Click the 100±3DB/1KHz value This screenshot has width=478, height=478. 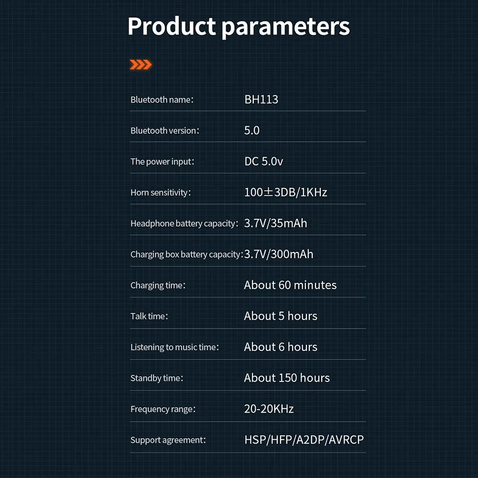285,193
